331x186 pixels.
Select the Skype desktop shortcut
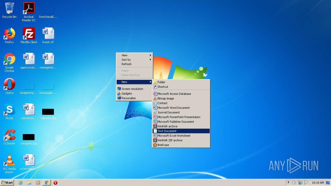tap(9, 112)
